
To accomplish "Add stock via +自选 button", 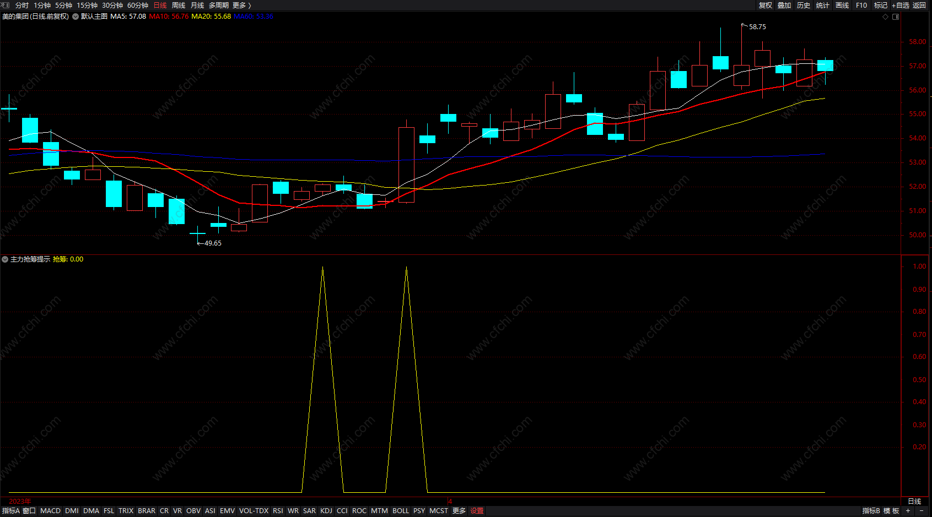I will pos(901,5).
